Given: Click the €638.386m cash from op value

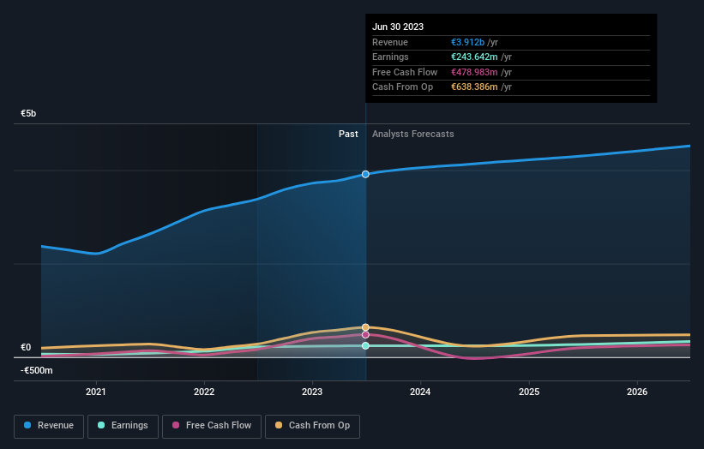Looking at the screenshot, I should (x=474, y=87).
